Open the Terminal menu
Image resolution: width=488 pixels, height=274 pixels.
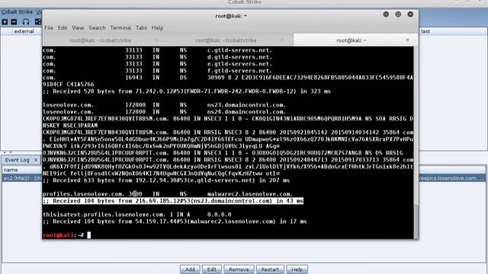(x=120, y=27)
